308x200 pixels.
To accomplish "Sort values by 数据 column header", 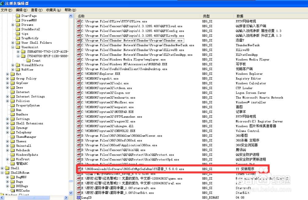I will [271, 16].
